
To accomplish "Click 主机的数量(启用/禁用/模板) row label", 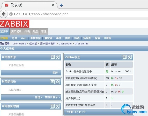I will pos(81,78).
